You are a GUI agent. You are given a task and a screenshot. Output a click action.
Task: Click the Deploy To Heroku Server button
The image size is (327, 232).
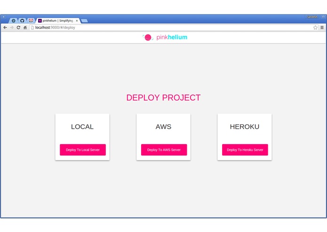pyautogui.click(x=245, y=150)
